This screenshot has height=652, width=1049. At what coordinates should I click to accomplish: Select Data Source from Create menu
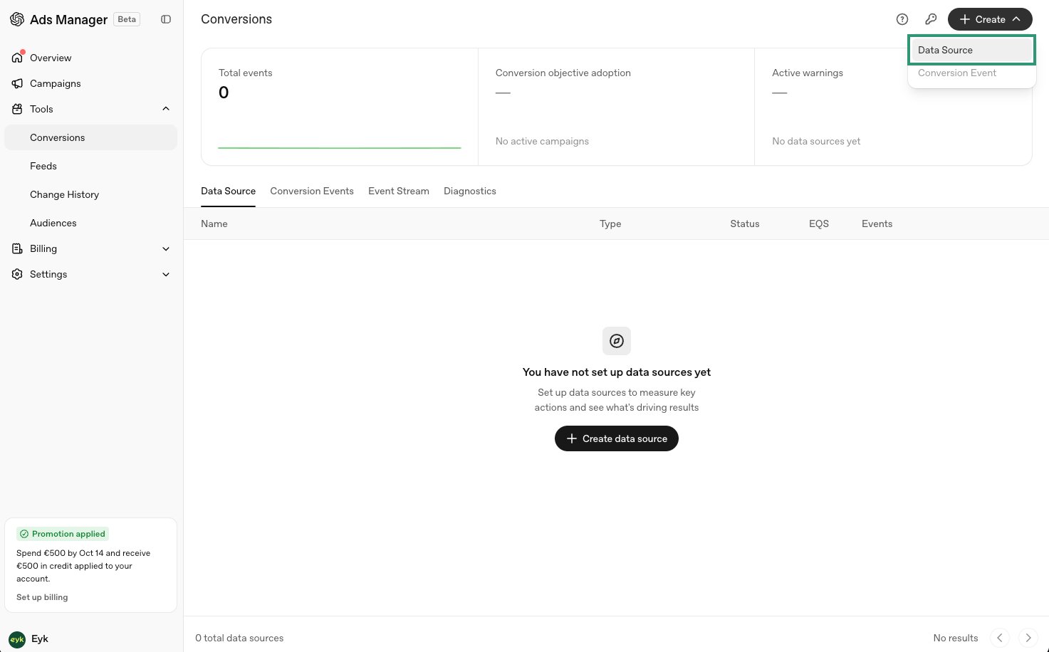(x=971, y=50)
